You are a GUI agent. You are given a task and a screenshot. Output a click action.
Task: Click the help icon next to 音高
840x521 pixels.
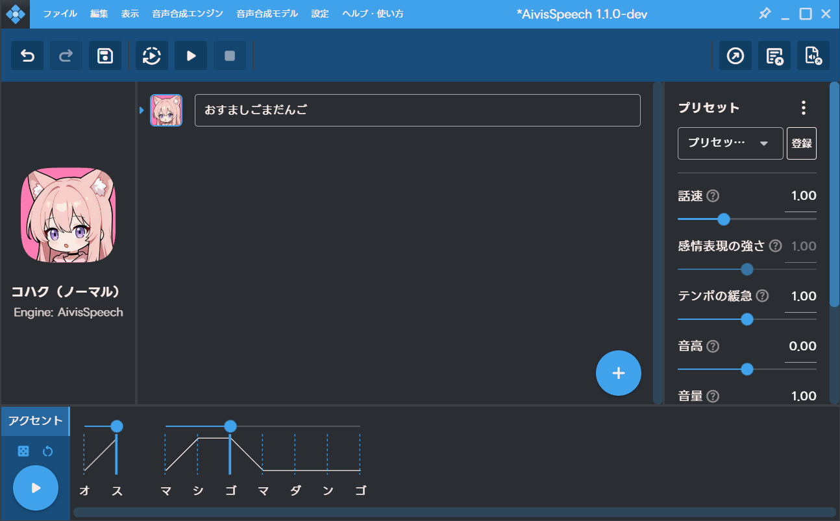713,346
